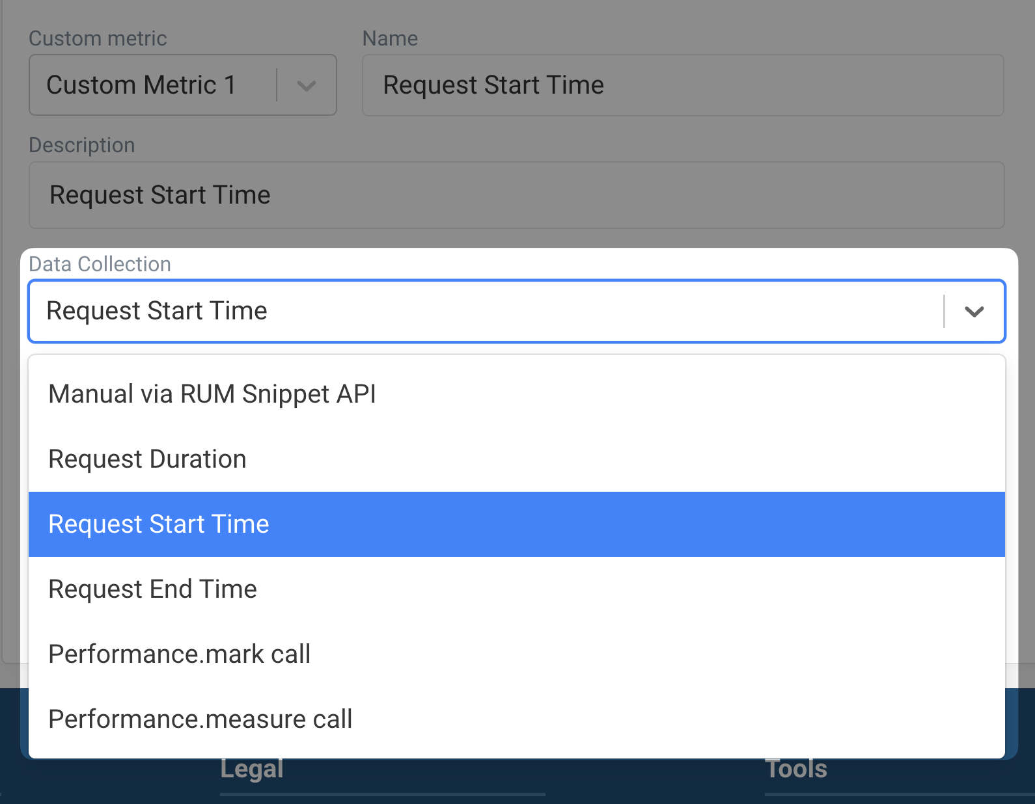1035x804 pixels.
Task: Click the Data Collection select box
Action: (517, 311)
